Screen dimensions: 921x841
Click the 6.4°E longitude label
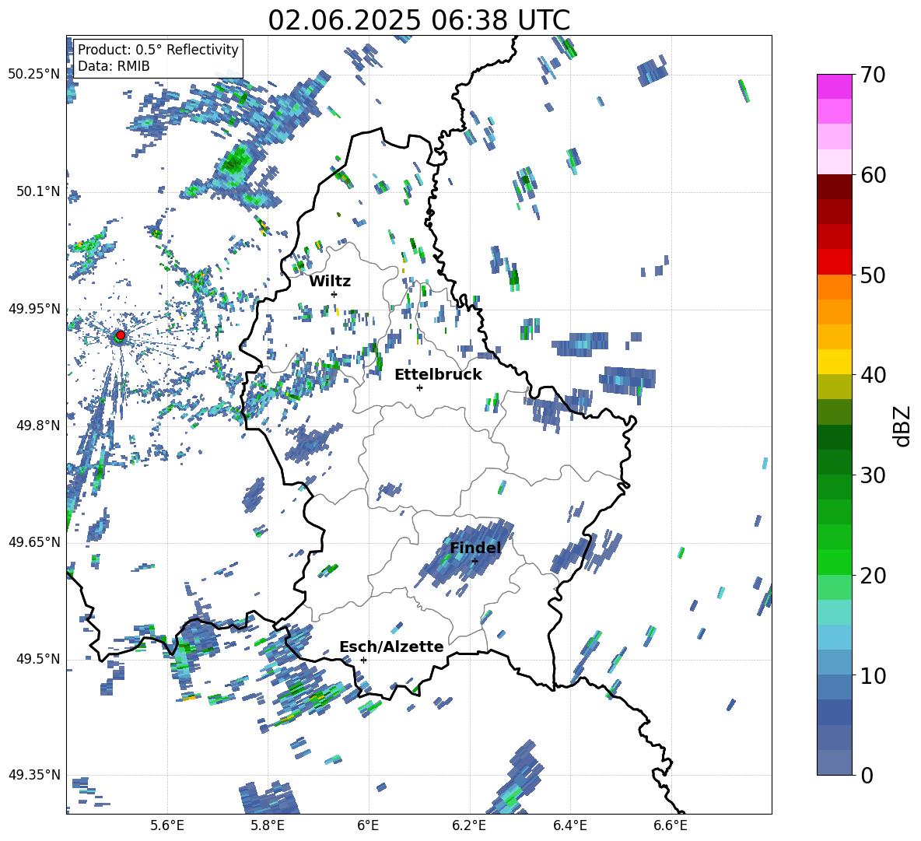pos(569,825)
